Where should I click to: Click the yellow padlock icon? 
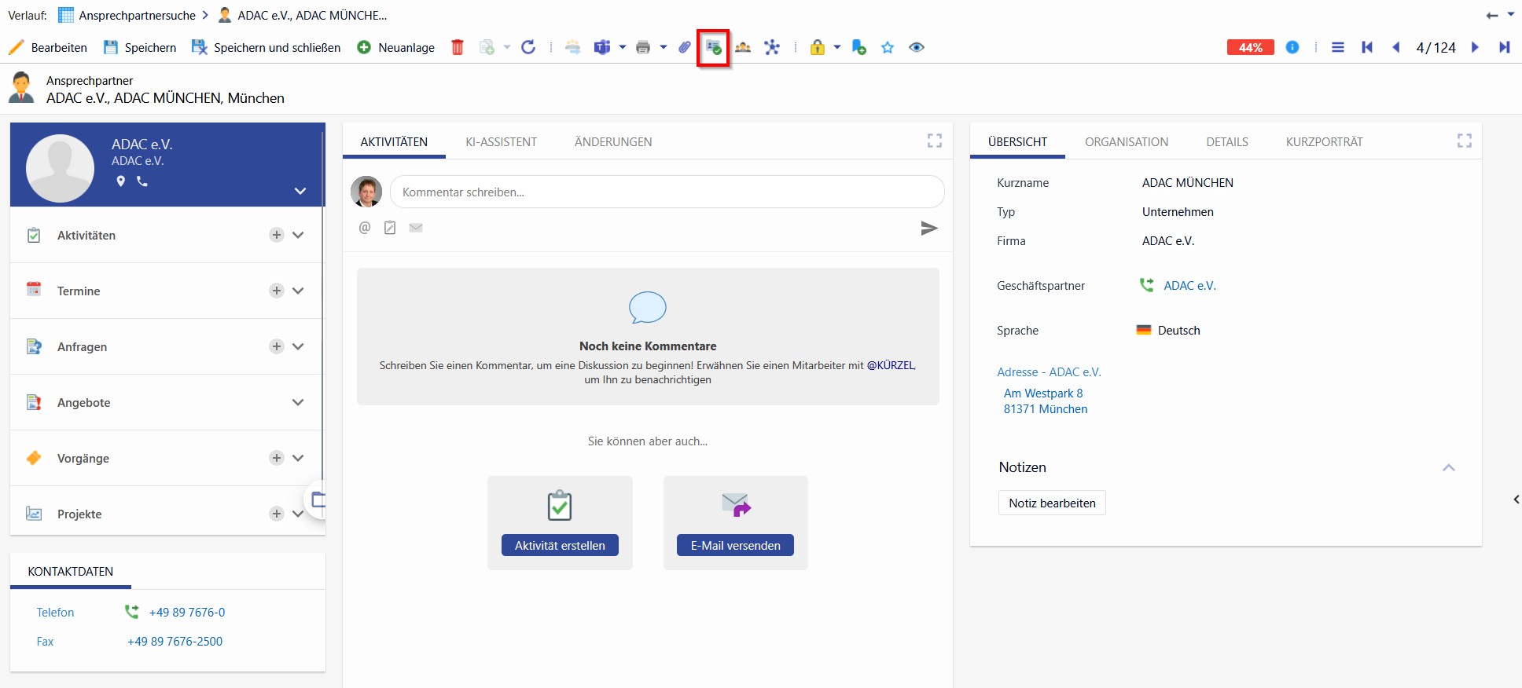(x=818, y=47)
